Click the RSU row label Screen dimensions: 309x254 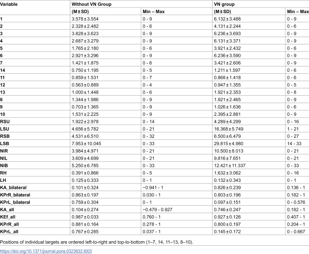pyautogui.click(x=5, y=122)
